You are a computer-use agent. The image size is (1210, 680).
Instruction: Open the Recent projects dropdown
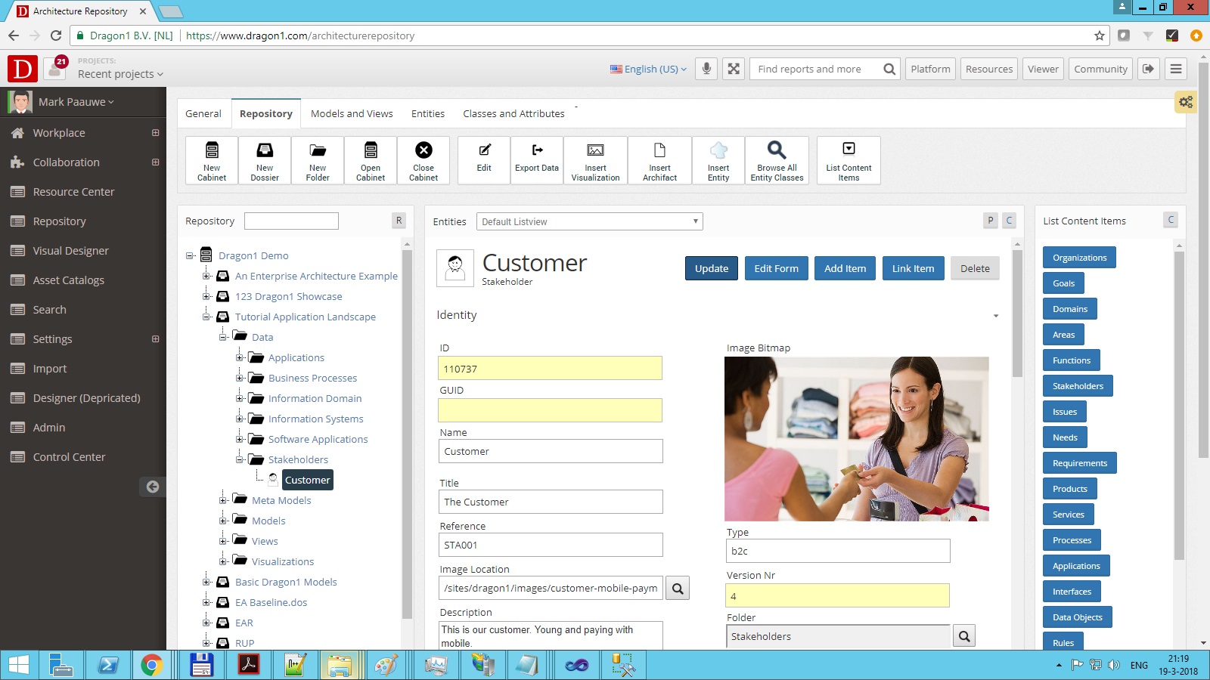[120, 74]
